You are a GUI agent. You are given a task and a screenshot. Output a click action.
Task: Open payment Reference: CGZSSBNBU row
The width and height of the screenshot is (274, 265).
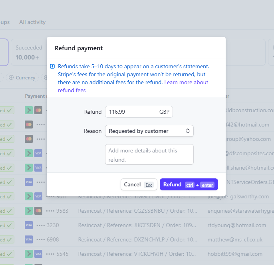click(x=137, y=211)
